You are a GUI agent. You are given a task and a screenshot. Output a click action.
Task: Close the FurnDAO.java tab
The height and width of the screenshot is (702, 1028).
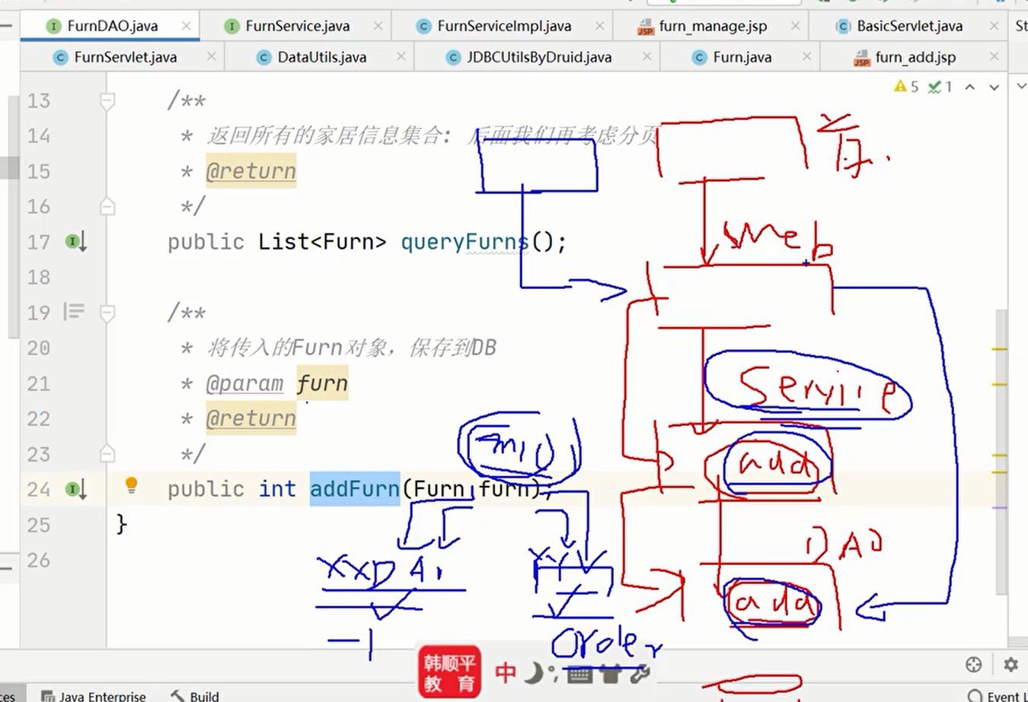[x=187, y=26]
